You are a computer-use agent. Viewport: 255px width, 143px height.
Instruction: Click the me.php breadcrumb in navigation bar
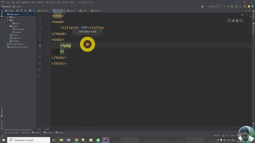click(x=17, y=7)
